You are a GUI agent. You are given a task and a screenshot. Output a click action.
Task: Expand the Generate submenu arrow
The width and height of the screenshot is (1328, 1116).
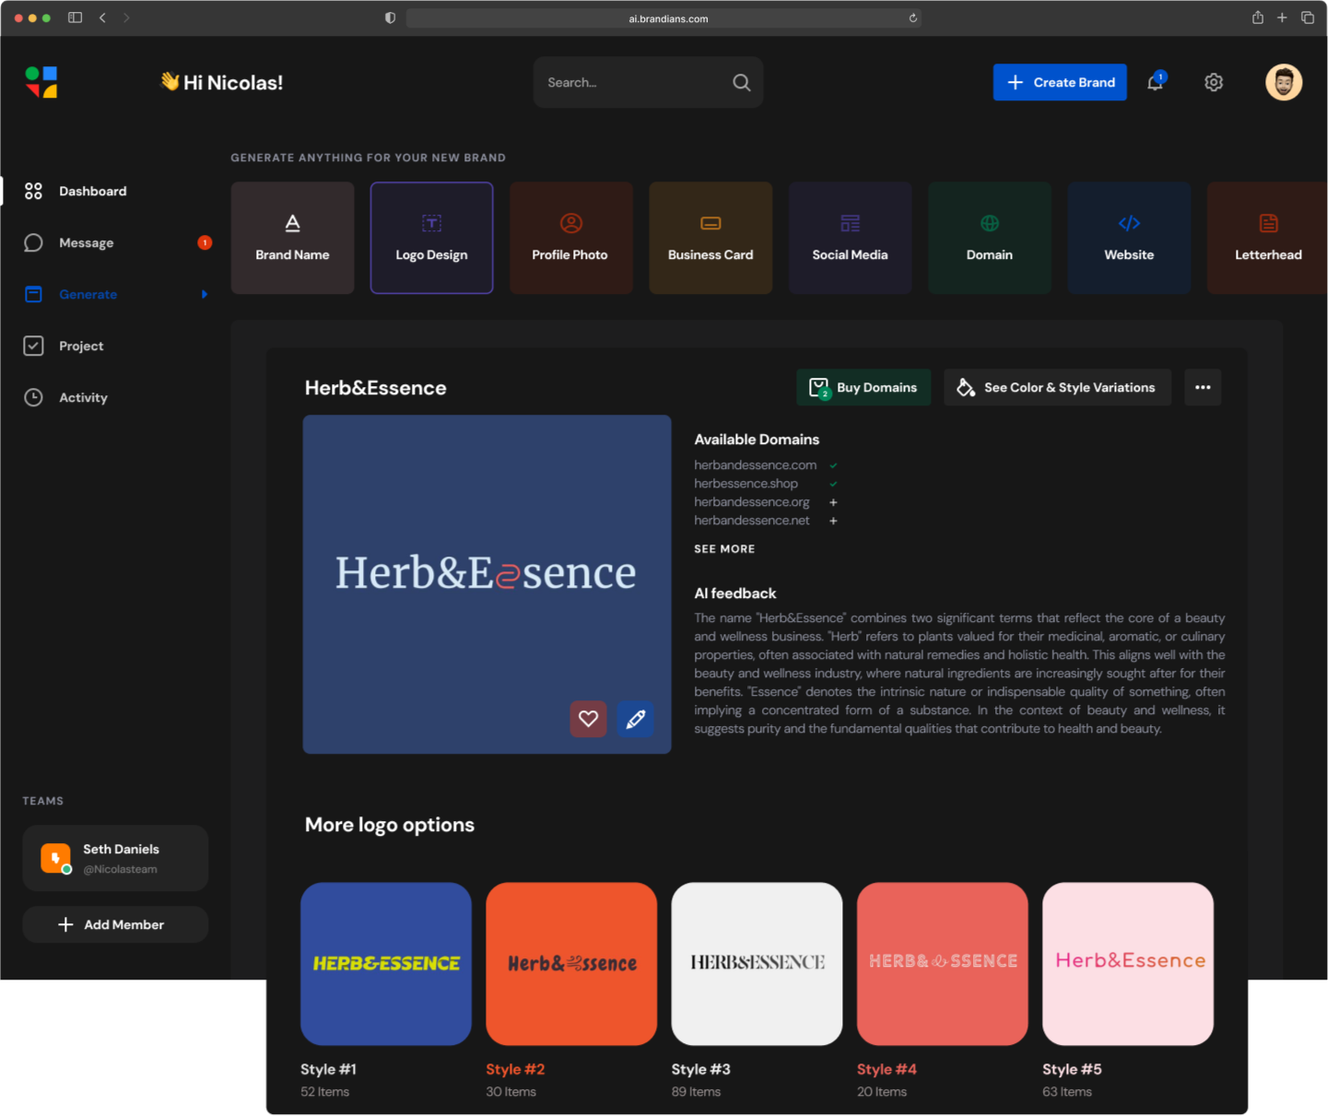point(205,294)
